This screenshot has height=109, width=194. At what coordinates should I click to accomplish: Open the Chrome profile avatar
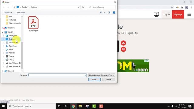[187, 7]
